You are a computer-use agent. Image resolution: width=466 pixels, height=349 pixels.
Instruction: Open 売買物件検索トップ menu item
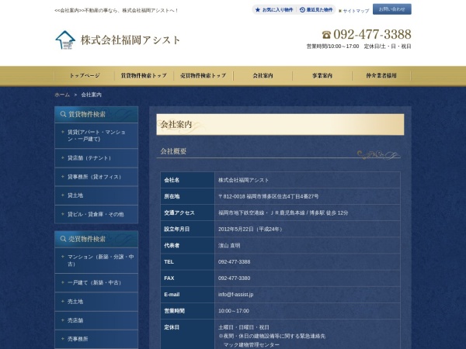[x=203, y=76]
